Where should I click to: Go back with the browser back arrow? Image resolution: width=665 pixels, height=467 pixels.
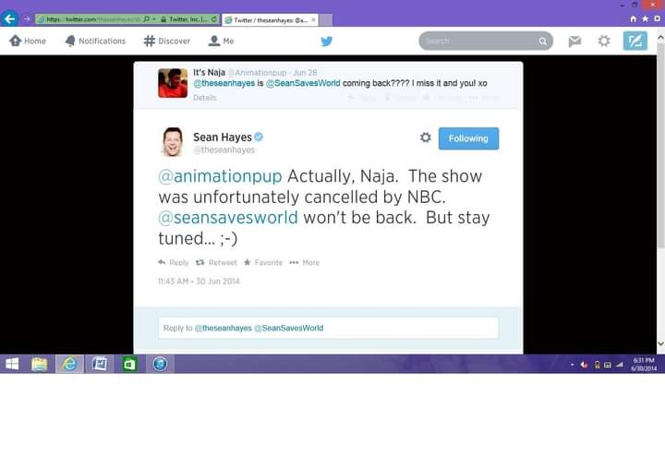(x=9, y=18)
